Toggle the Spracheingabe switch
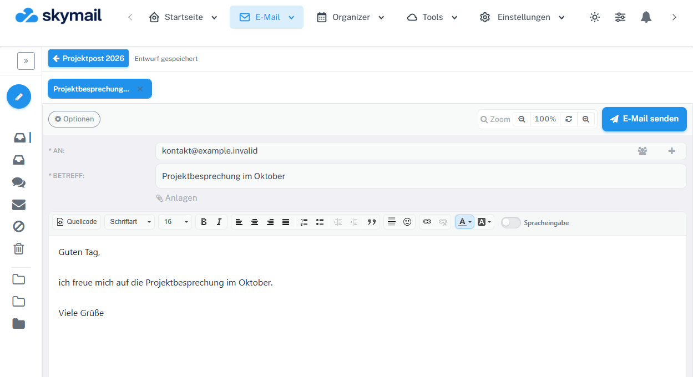 coord(511,222)
